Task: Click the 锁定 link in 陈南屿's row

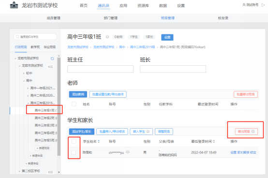Action: 253,152
